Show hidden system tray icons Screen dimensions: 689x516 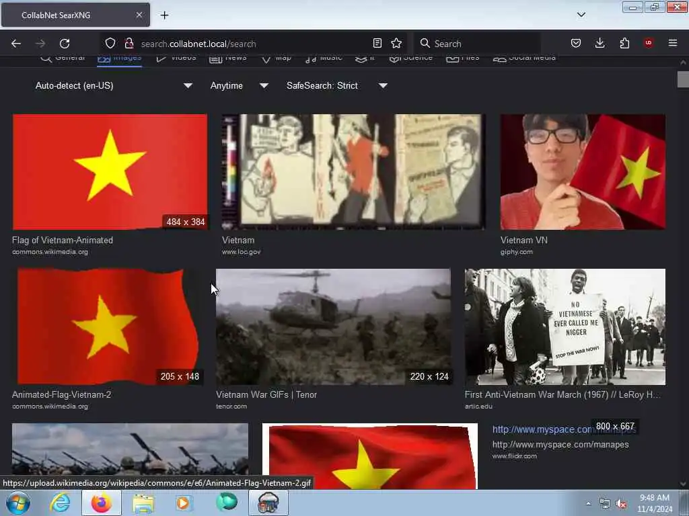[x=588, y=503]
